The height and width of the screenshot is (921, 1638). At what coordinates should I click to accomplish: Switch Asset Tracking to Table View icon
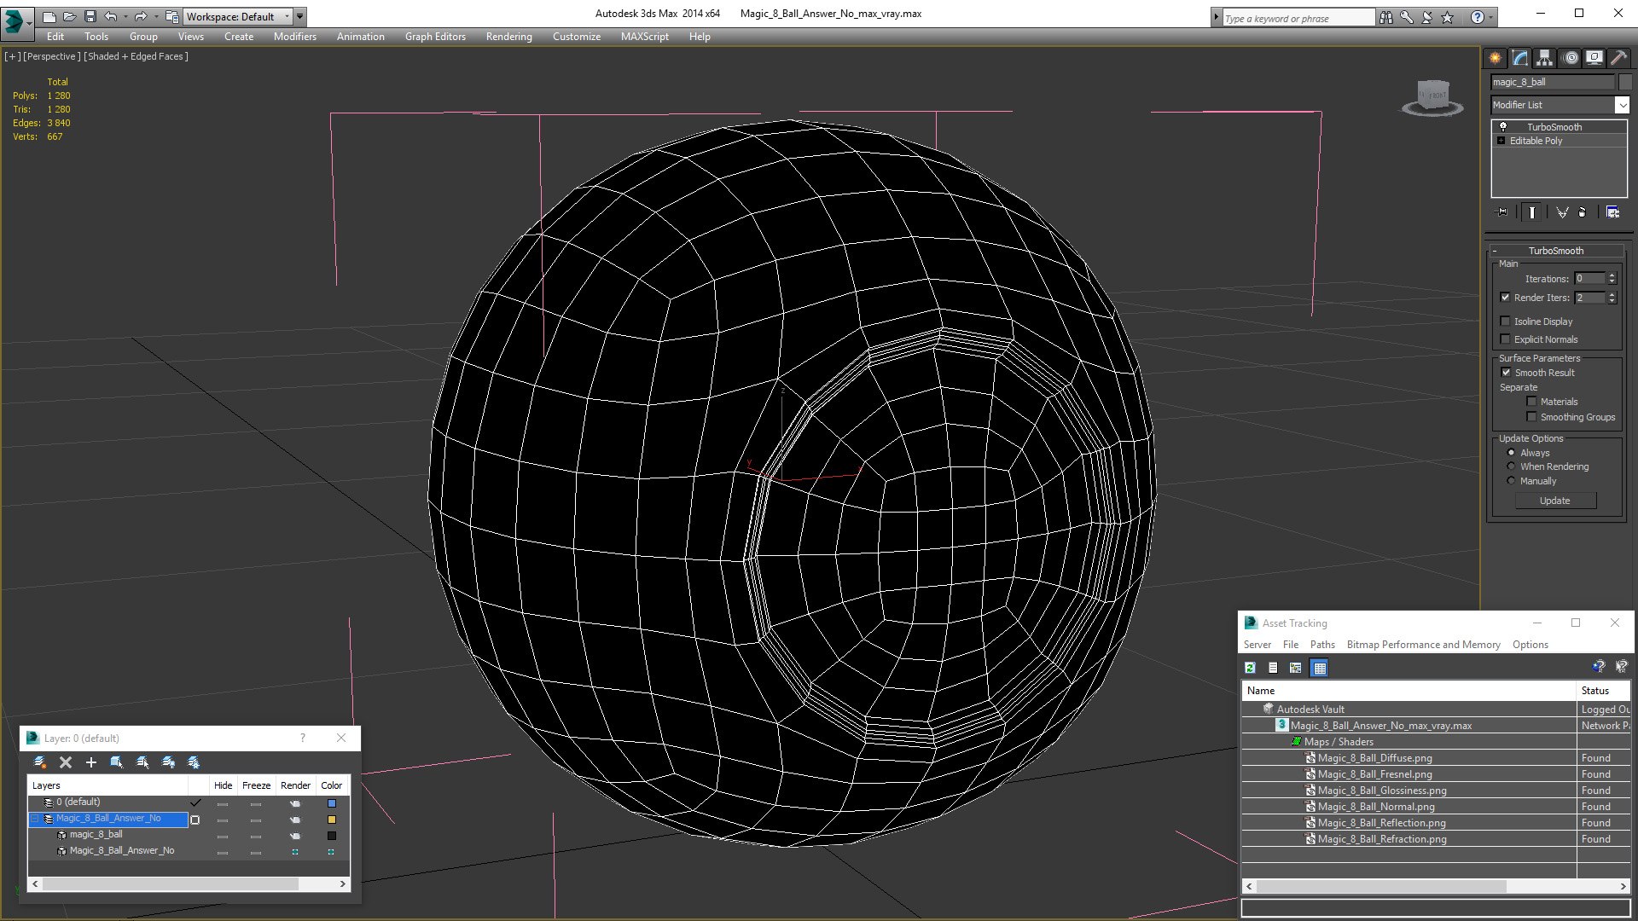(1320, 668)
